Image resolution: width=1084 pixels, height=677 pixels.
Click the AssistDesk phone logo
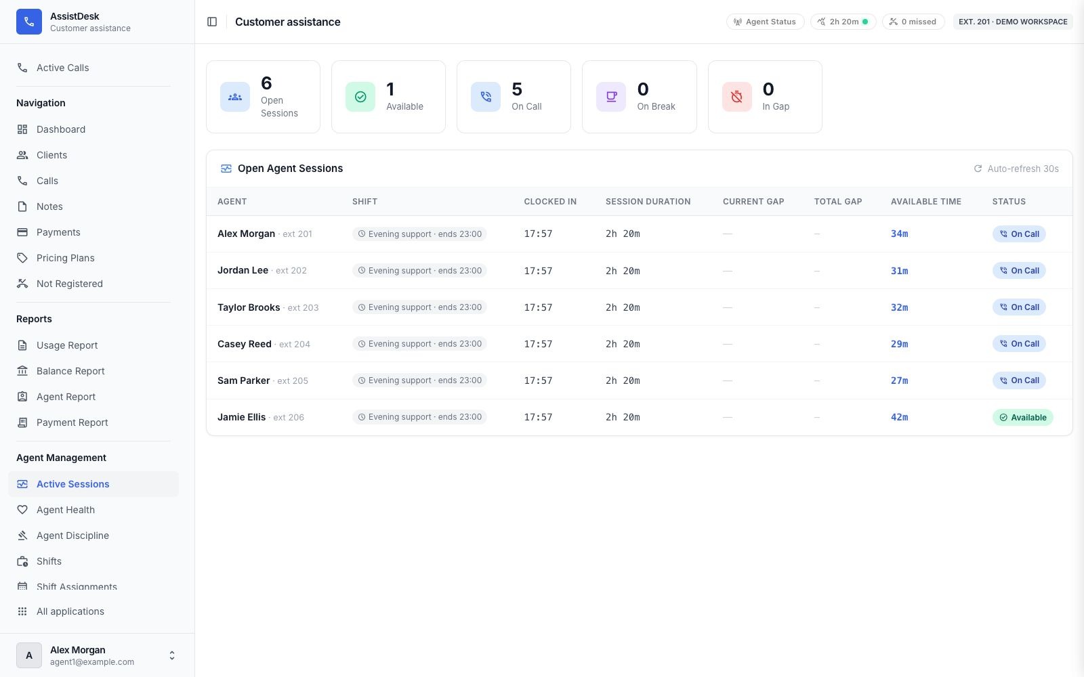pyautogui.click(x=29, y=22)
